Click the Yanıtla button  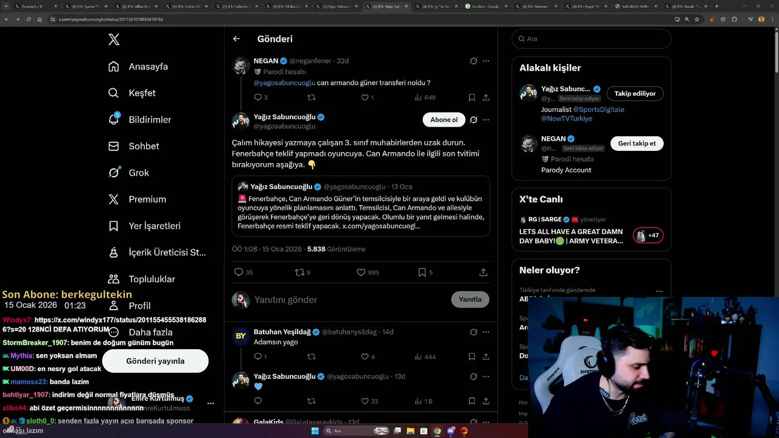pos(470,299)
